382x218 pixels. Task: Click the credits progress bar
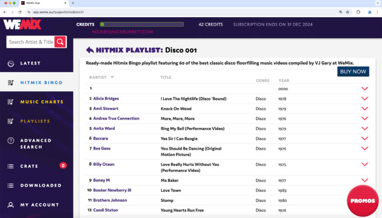141,24
